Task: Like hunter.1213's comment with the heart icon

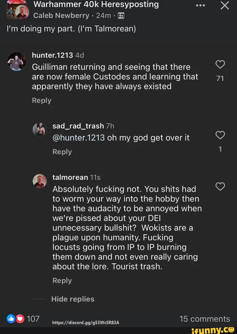Action: point(220,64)
